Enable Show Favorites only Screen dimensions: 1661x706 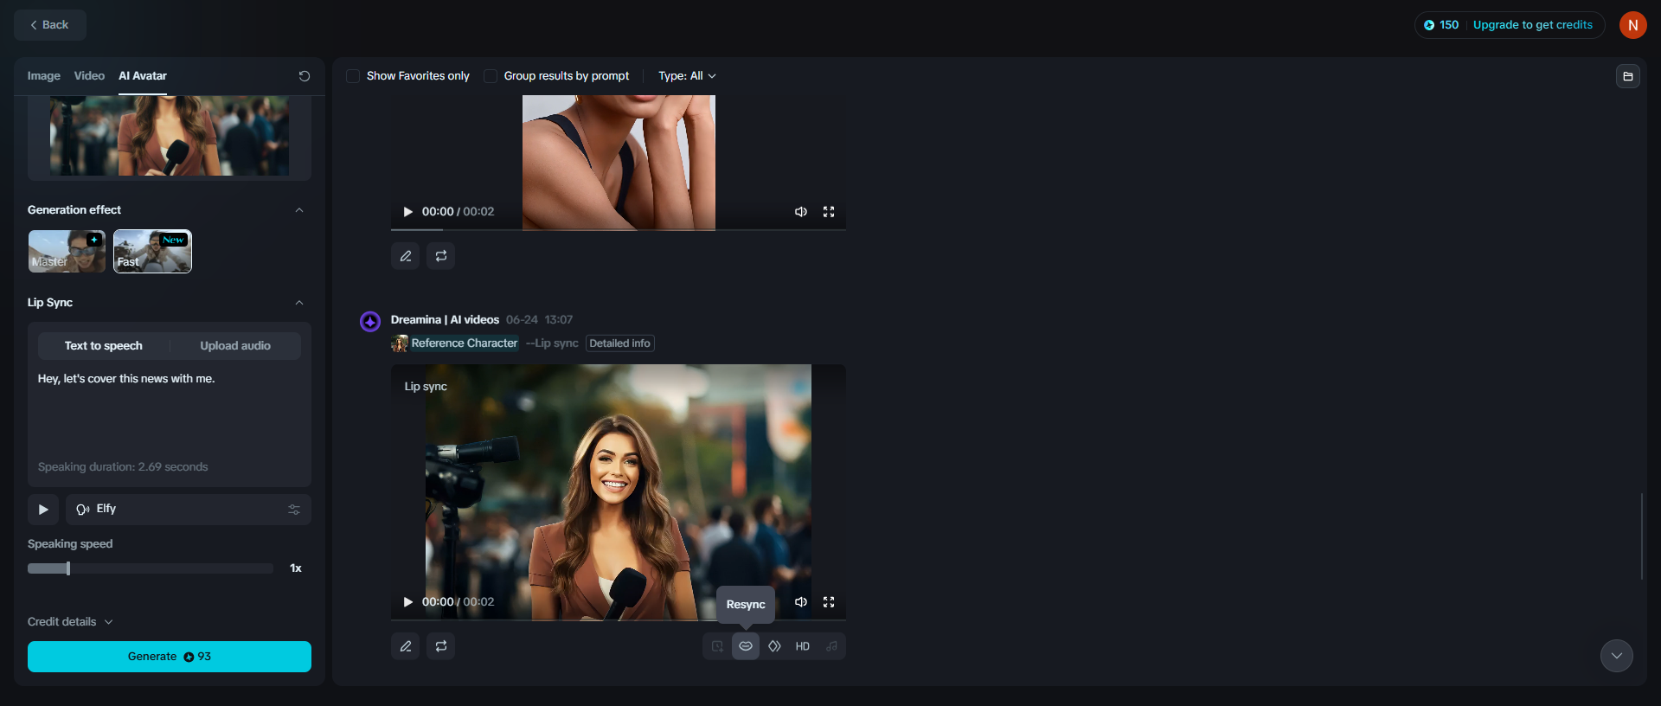click(353, 76)
